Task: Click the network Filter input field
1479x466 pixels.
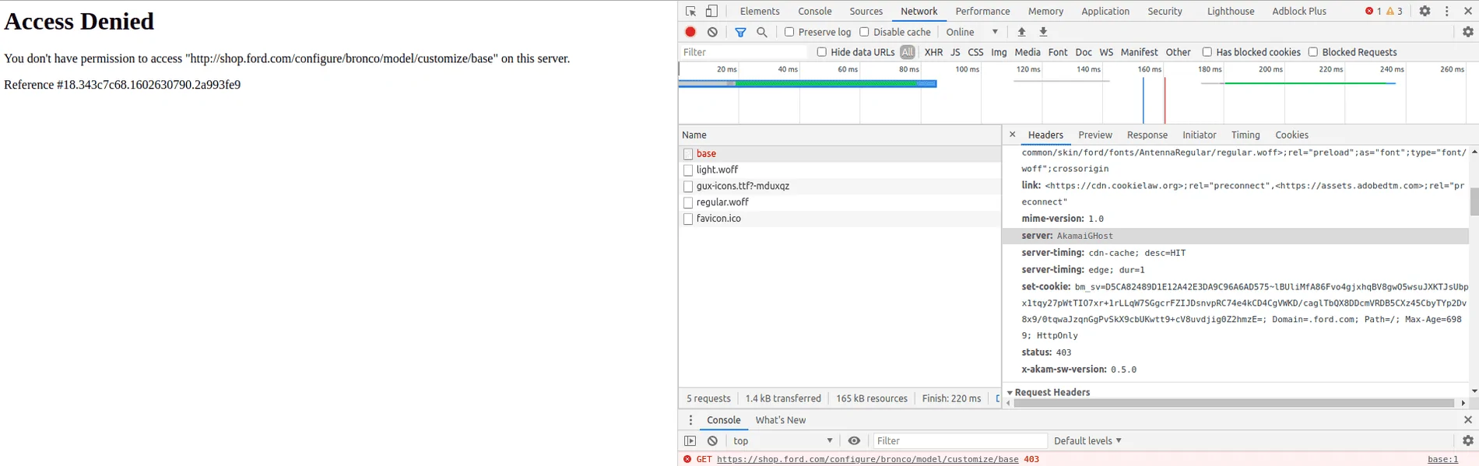Action: coord(744,52)
